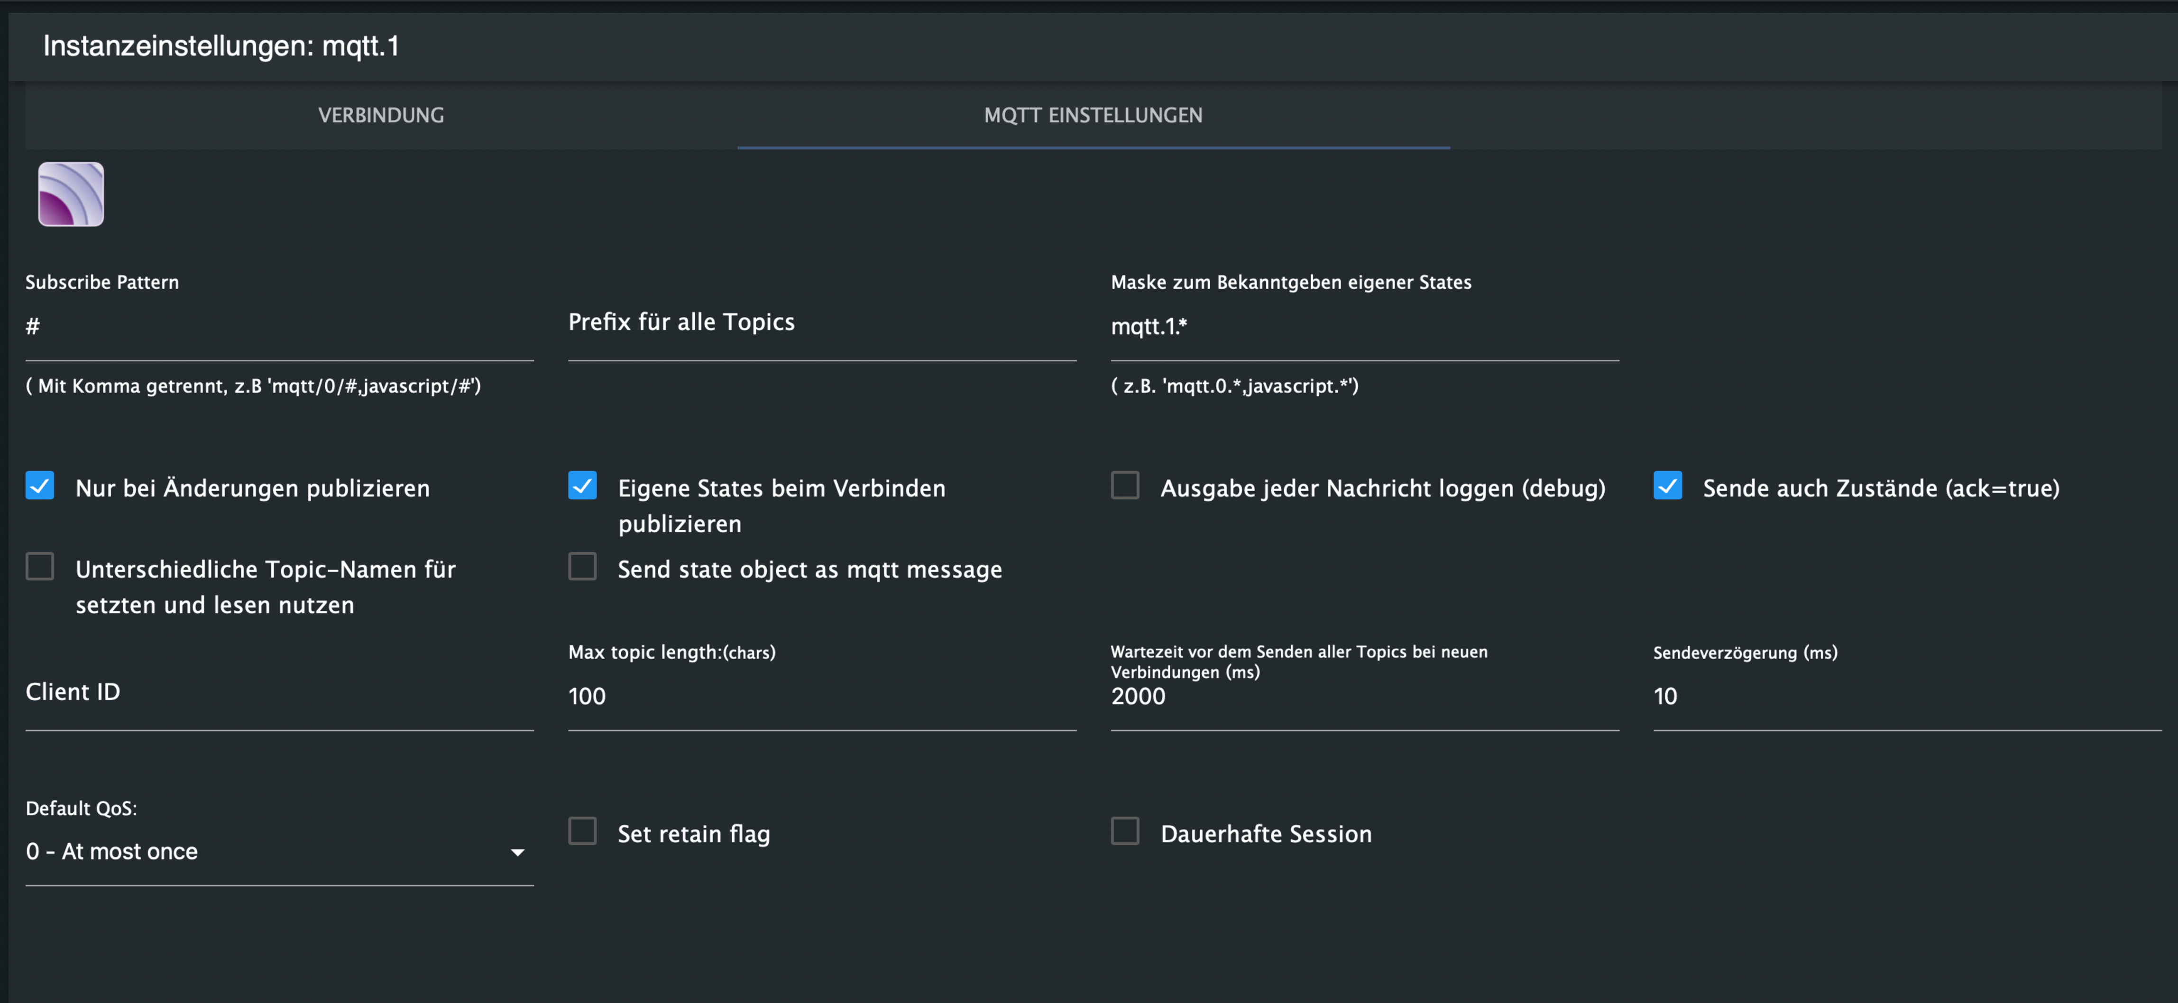Enable Send state object as mqtt message
The image size is (2178, 1003).
point(582,567)
